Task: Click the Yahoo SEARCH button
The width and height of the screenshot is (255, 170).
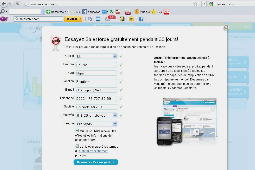Action: click(x=72, y=19)
